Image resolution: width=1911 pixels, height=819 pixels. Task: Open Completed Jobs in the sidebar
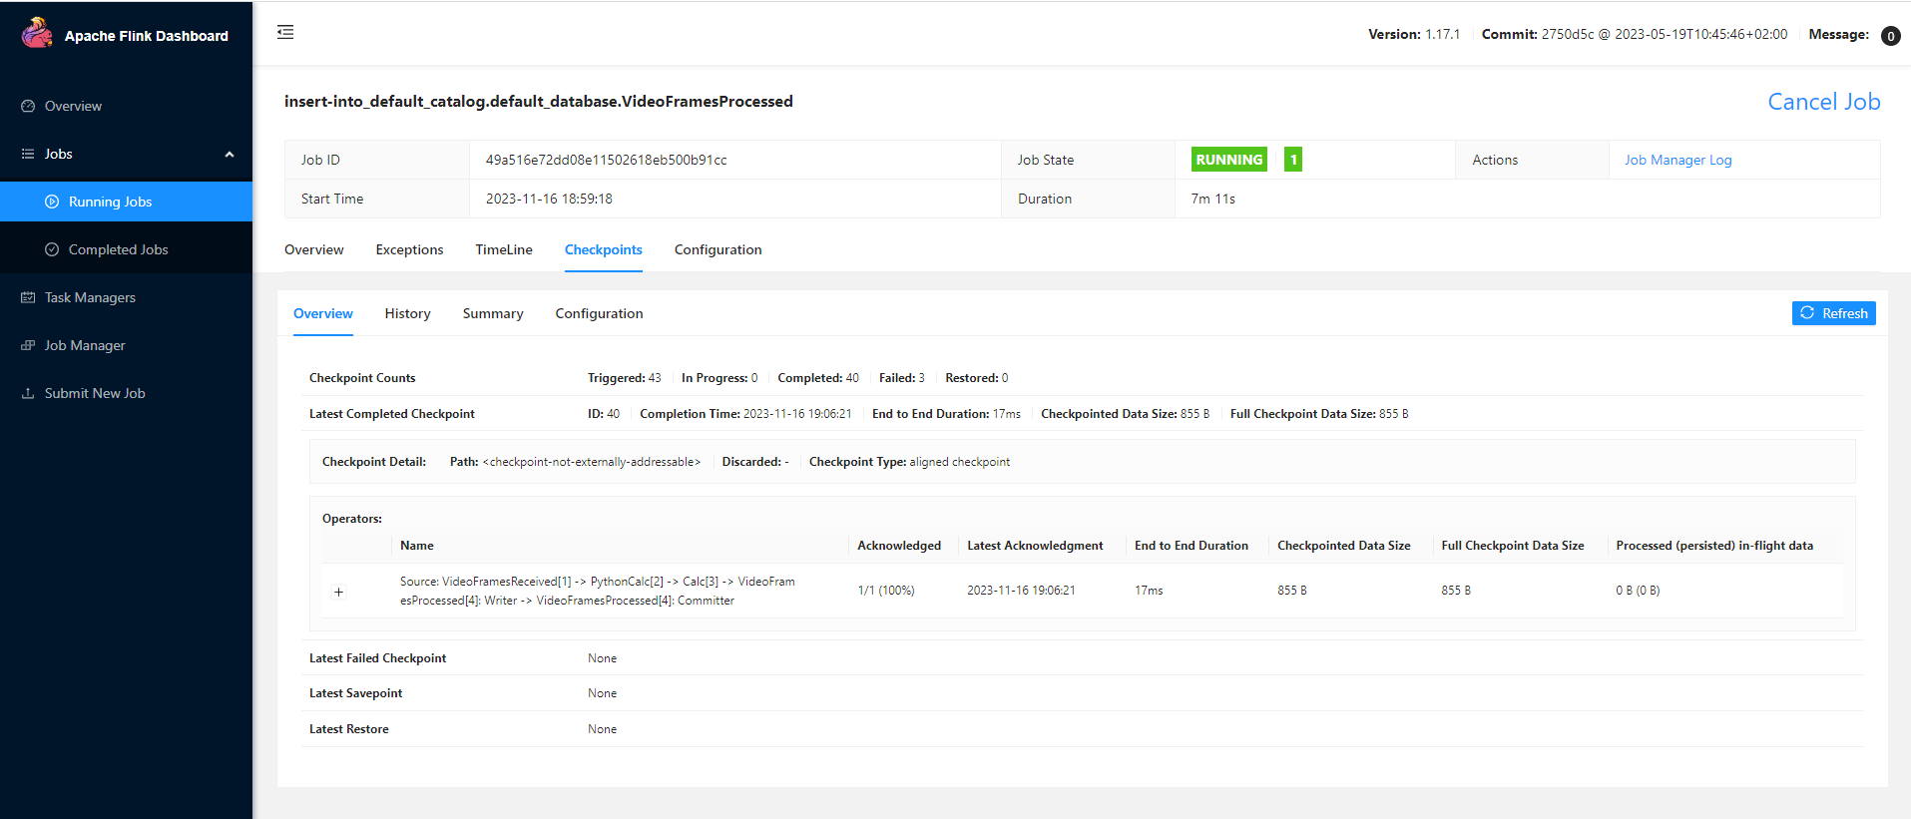coord(126,249)
